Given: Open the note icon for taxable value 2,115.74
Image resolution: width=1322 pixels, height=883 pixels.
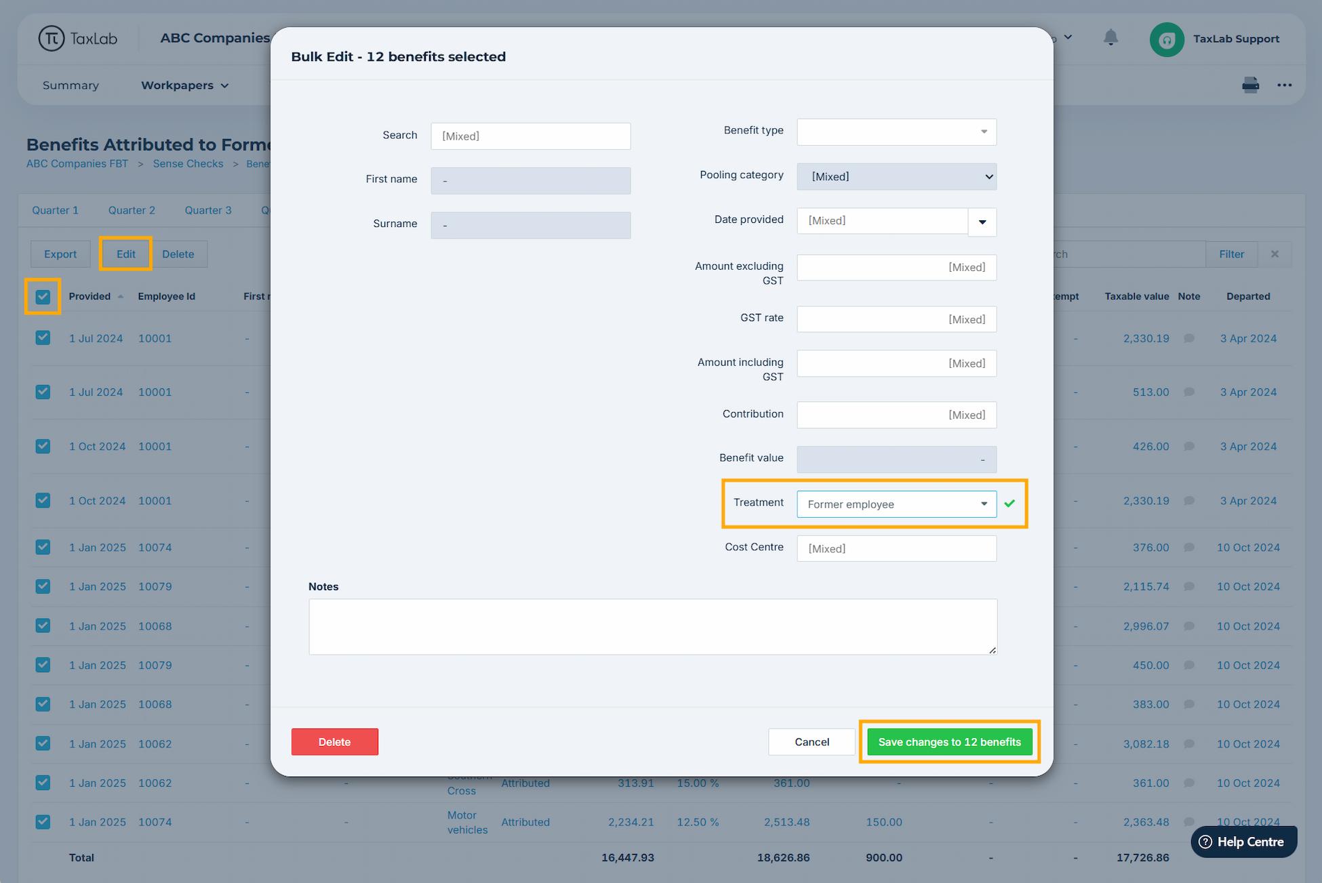Looking at the screenshot, I should click(x=1189, y=587).
